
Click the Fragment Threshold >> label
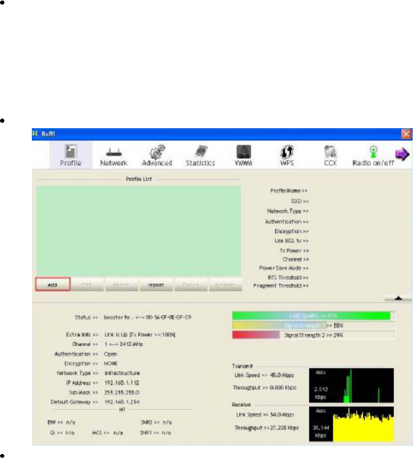pyautogui.click(x=281, y=285)
